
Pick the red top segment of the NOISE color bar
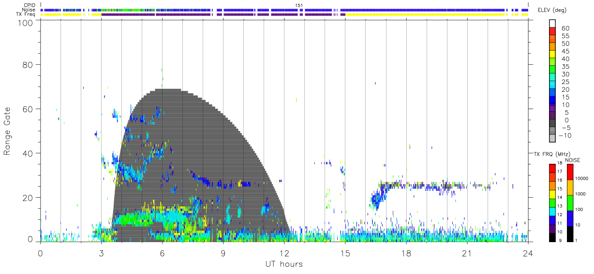(569, 172)
